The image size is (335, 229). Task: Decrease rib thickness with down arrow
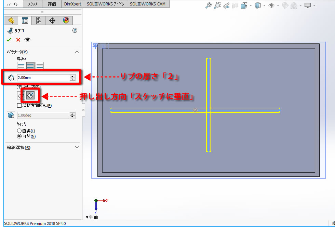[72, 79]
